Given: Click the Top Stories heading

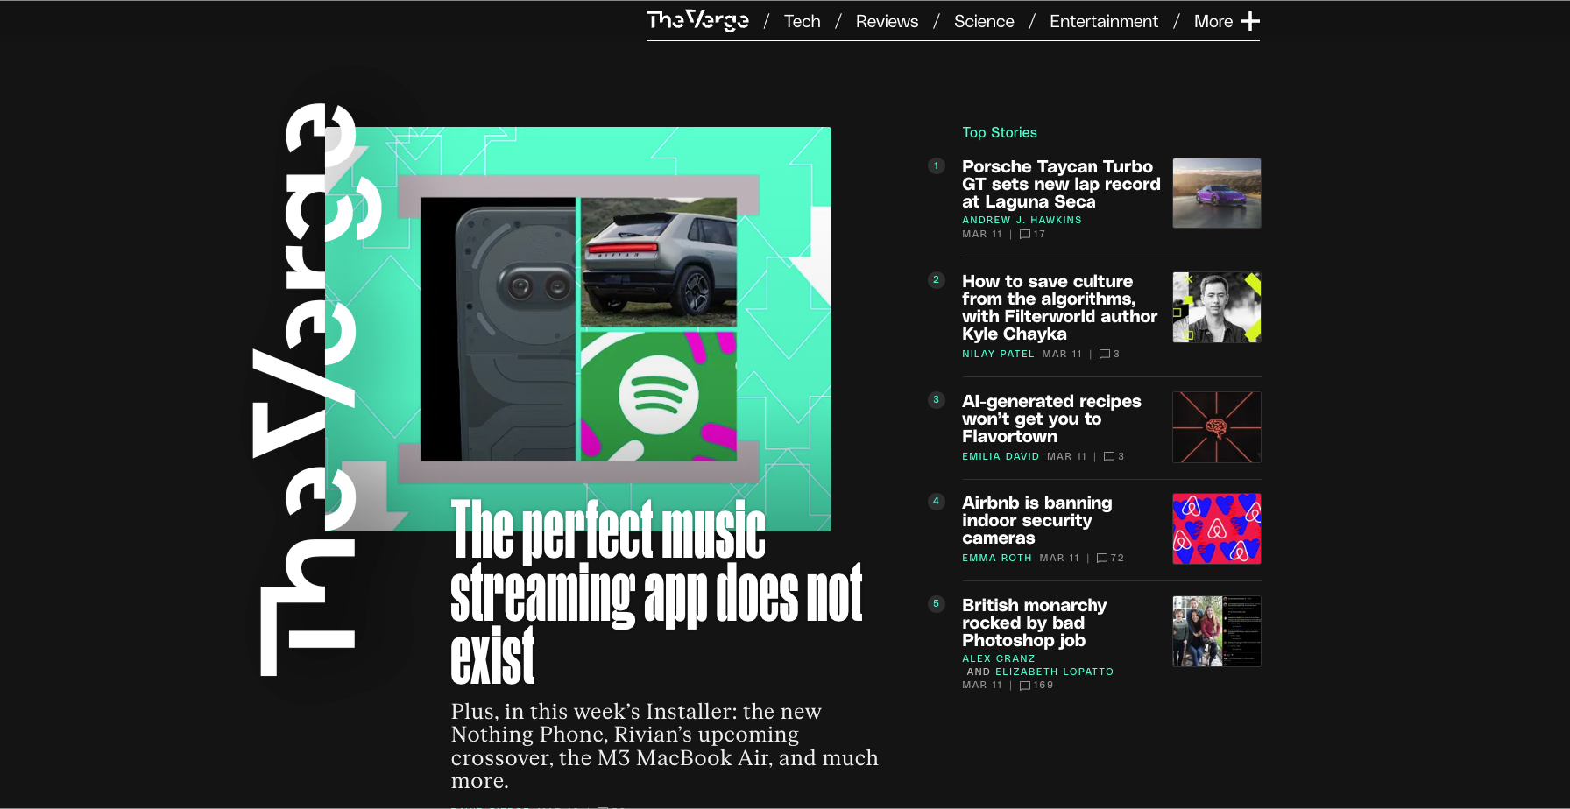Looking at the screenshot, I should [x=999, y=132].
